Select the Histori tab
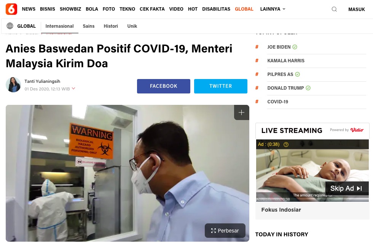 click(x=111, y=26)
